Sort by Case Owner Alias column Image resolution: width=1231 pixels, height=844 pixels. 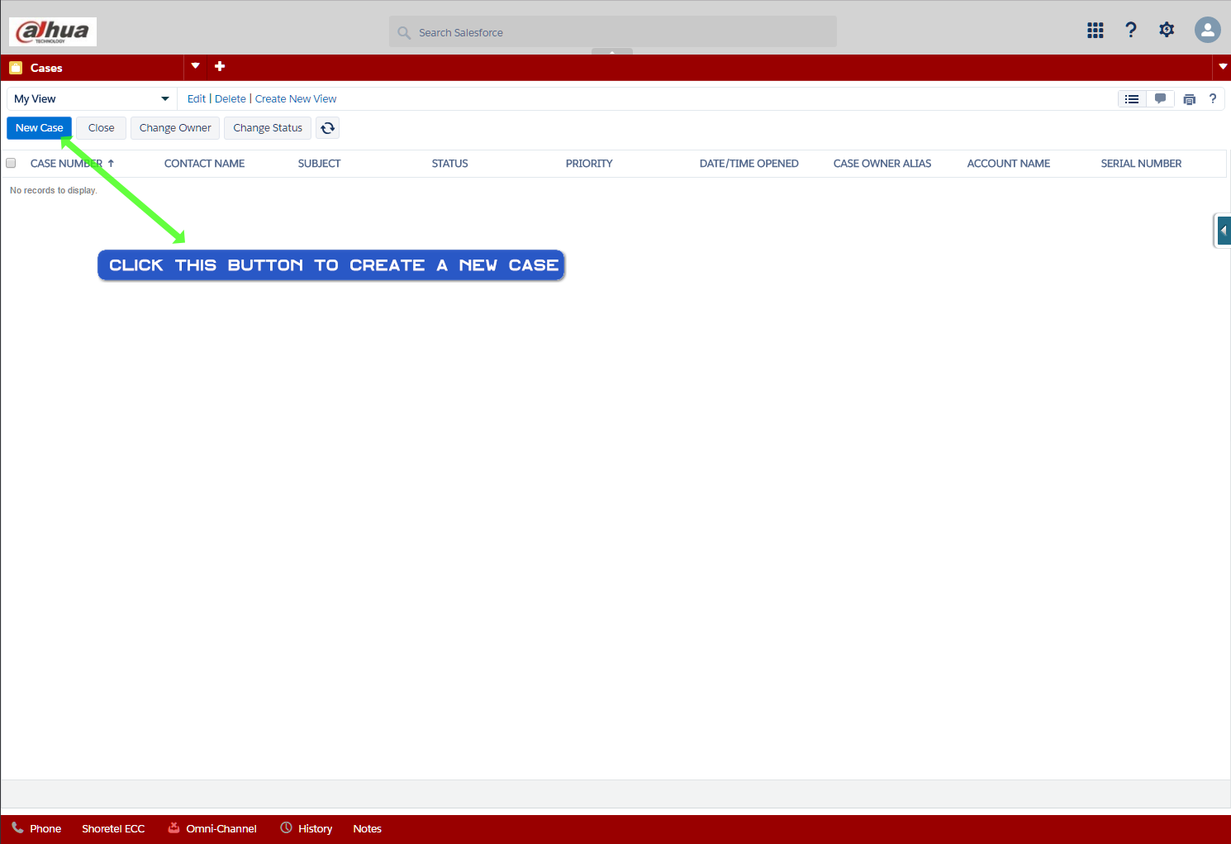click(x=882, y=164)
